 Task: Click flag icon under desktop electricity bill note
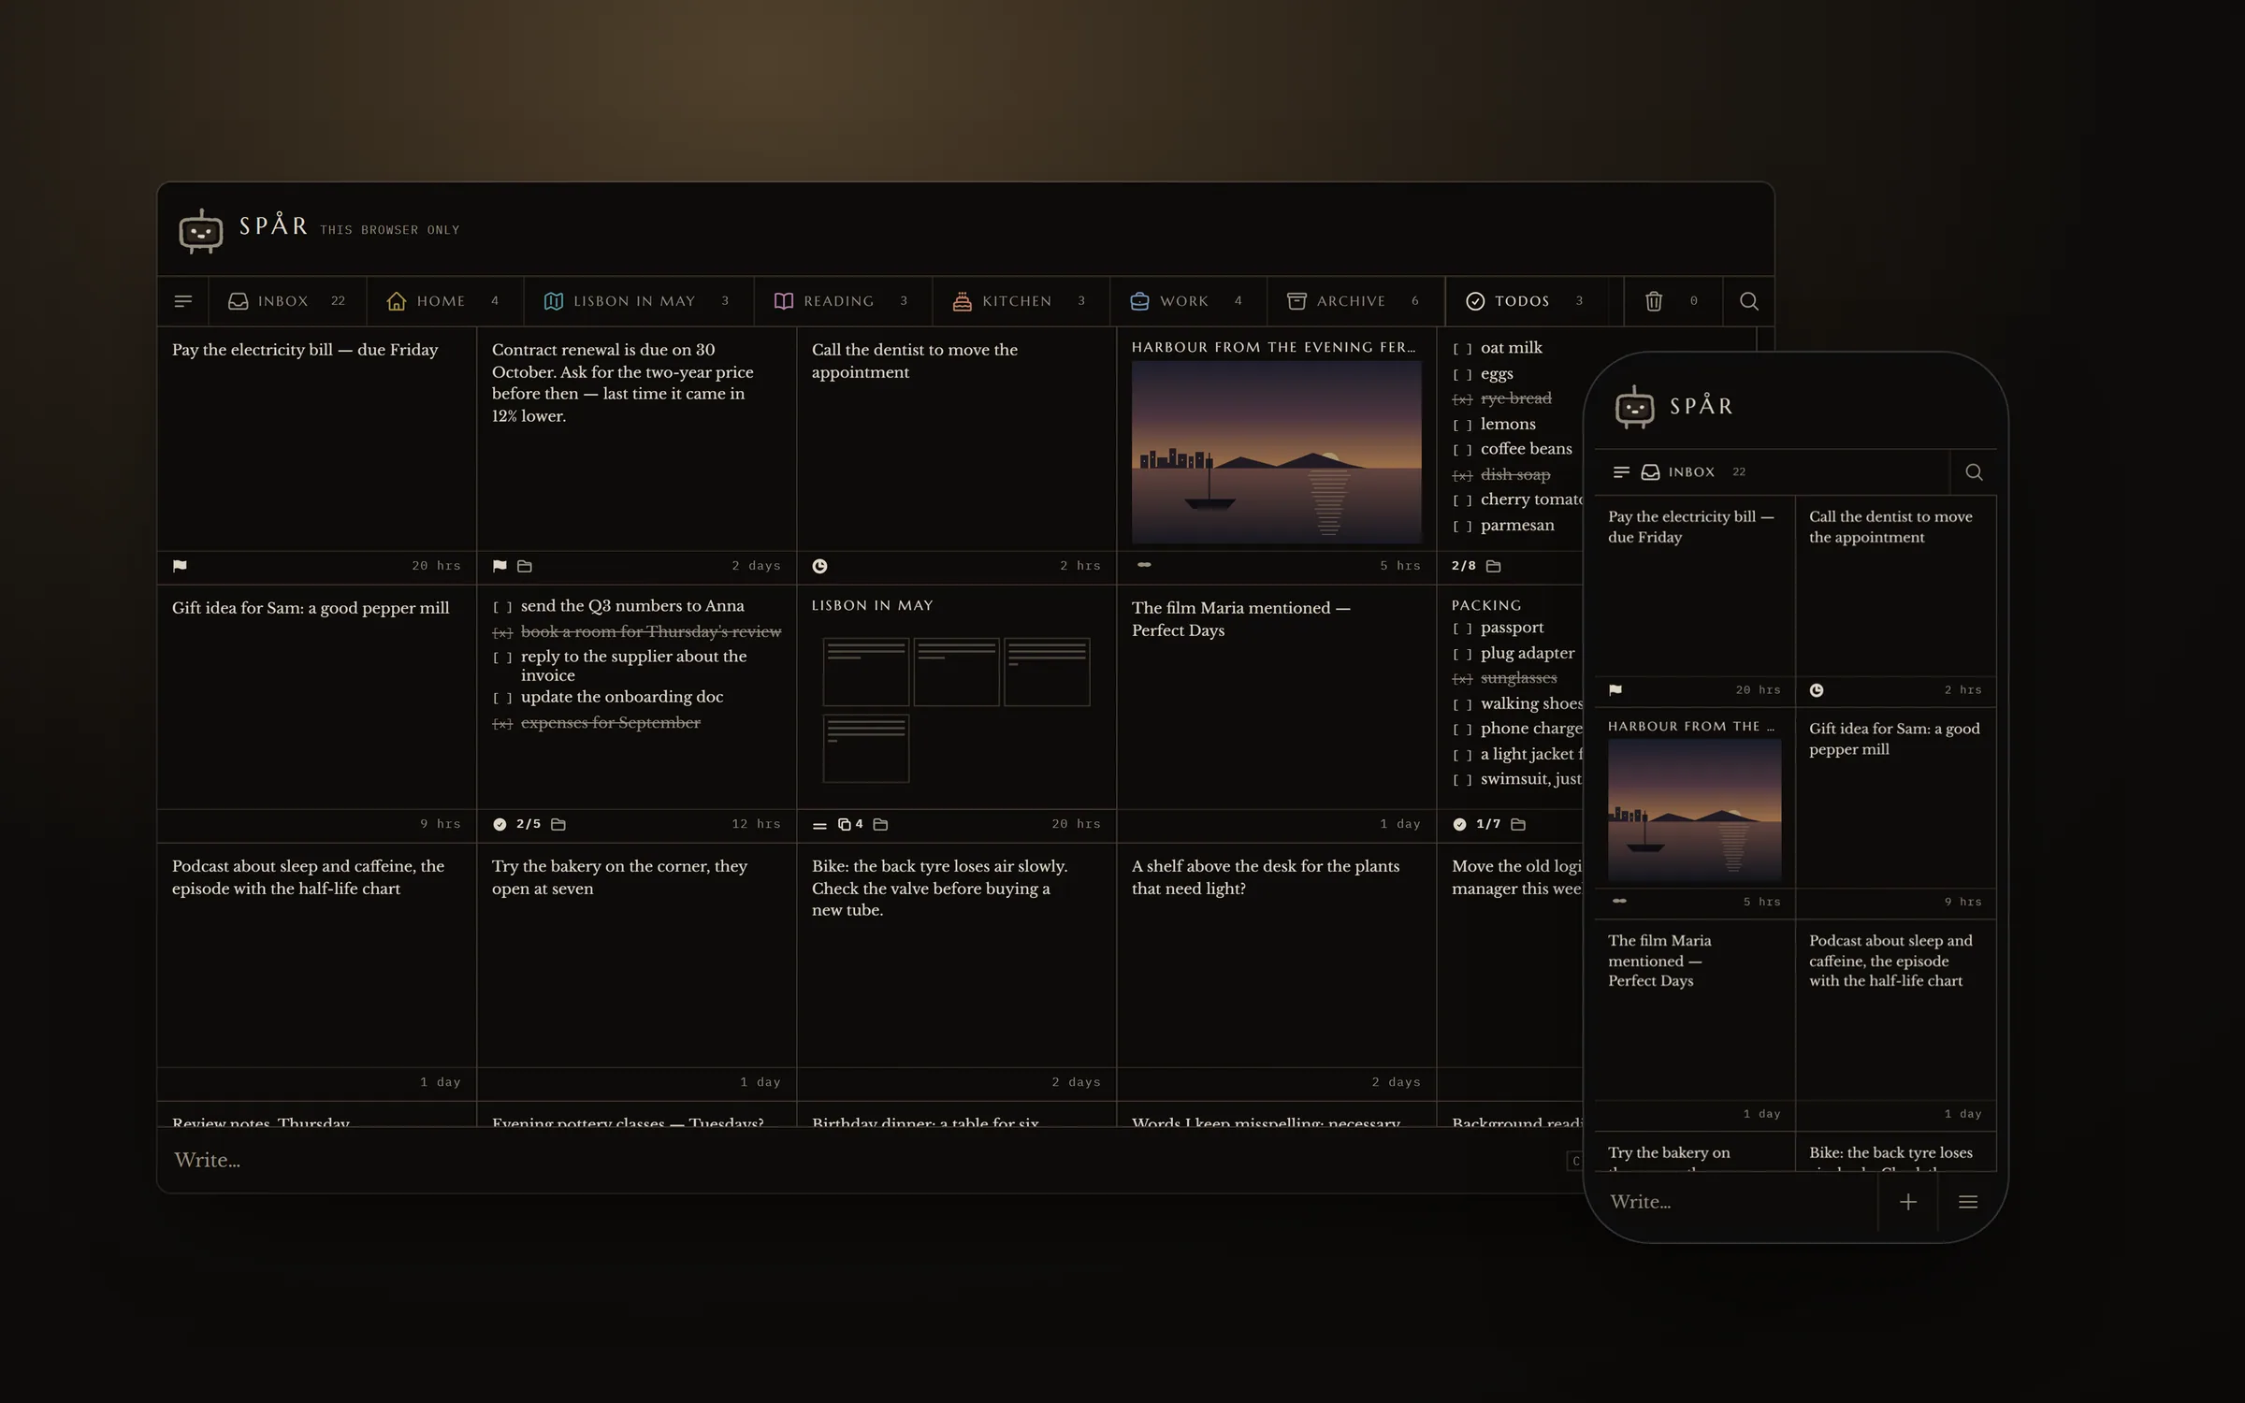[180, 566]
